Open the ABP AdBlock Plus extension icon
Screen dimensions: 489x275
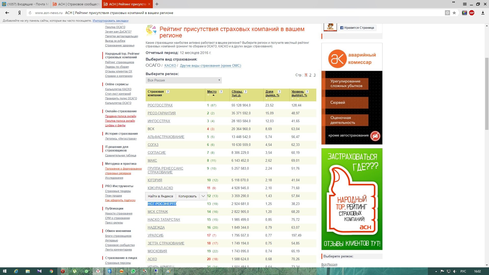472,13
